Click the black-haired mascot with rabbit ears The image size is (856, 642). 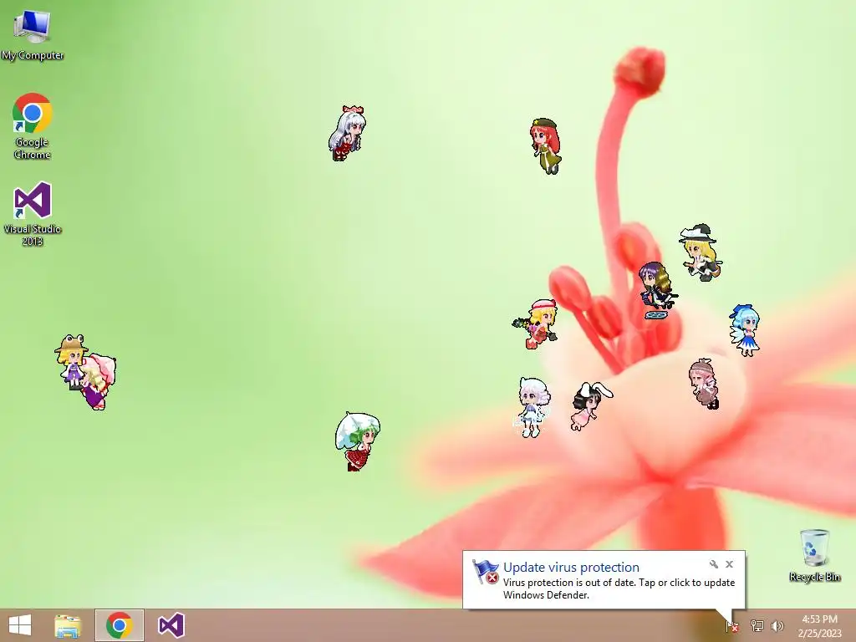(591, 406)
